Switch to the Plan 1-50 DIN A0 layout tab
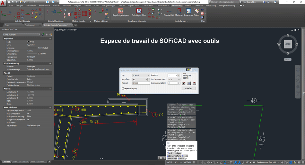This screenshot has width=305, height=165. (x=21, y=162)
